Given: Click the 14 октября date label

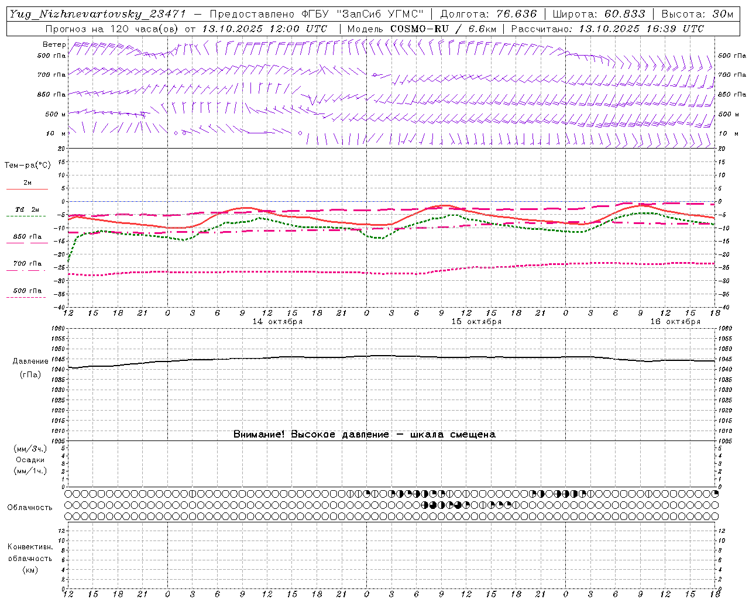Looking at the screenshot, I should click(277, 322).
